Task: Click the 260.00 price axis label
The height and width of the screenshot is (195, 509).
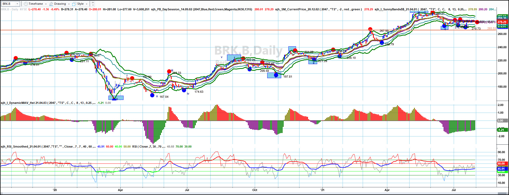Action: click(x=502, y=34)
